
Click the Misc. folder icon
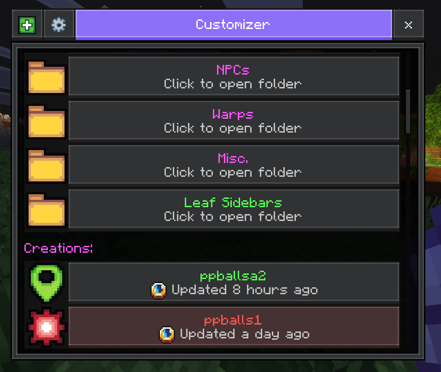coord(47,166)
